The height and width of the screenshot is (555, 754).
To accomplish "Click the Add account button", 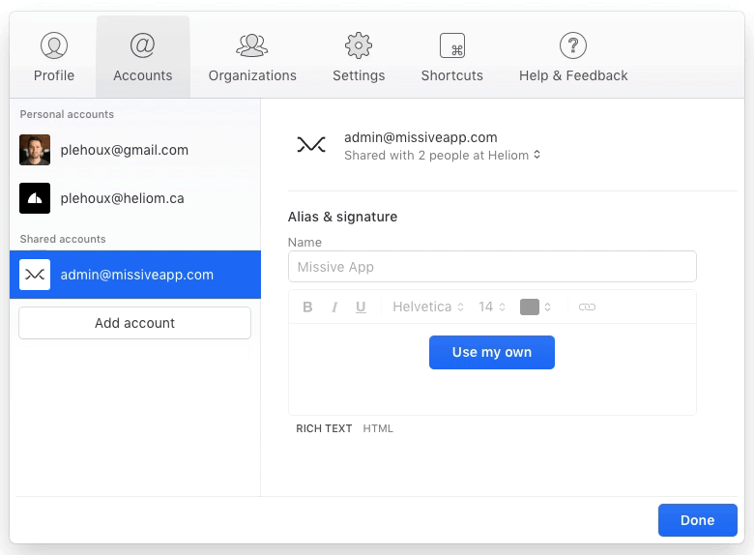I will coord(134,323).
